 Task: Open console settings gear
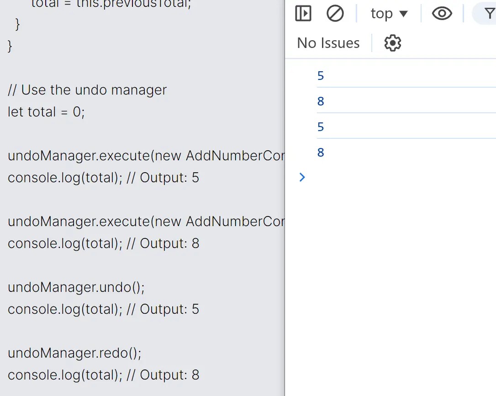392,43
